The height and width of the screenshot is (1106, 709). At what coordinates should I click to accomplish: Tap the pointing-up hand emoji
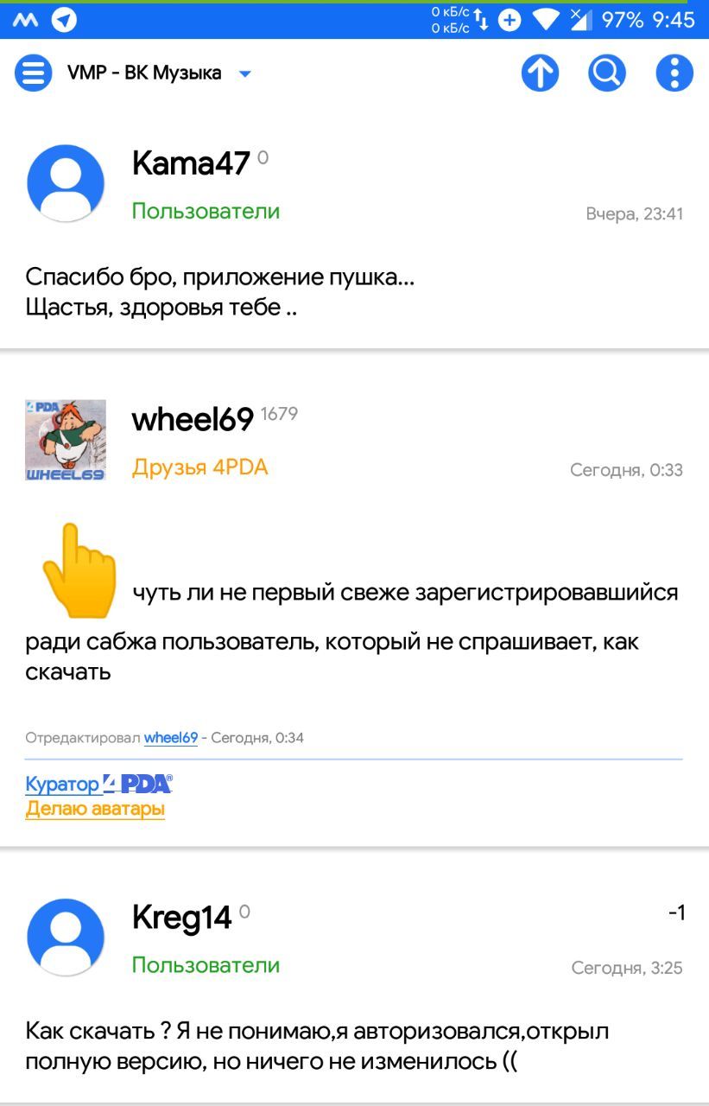(79, 570)
